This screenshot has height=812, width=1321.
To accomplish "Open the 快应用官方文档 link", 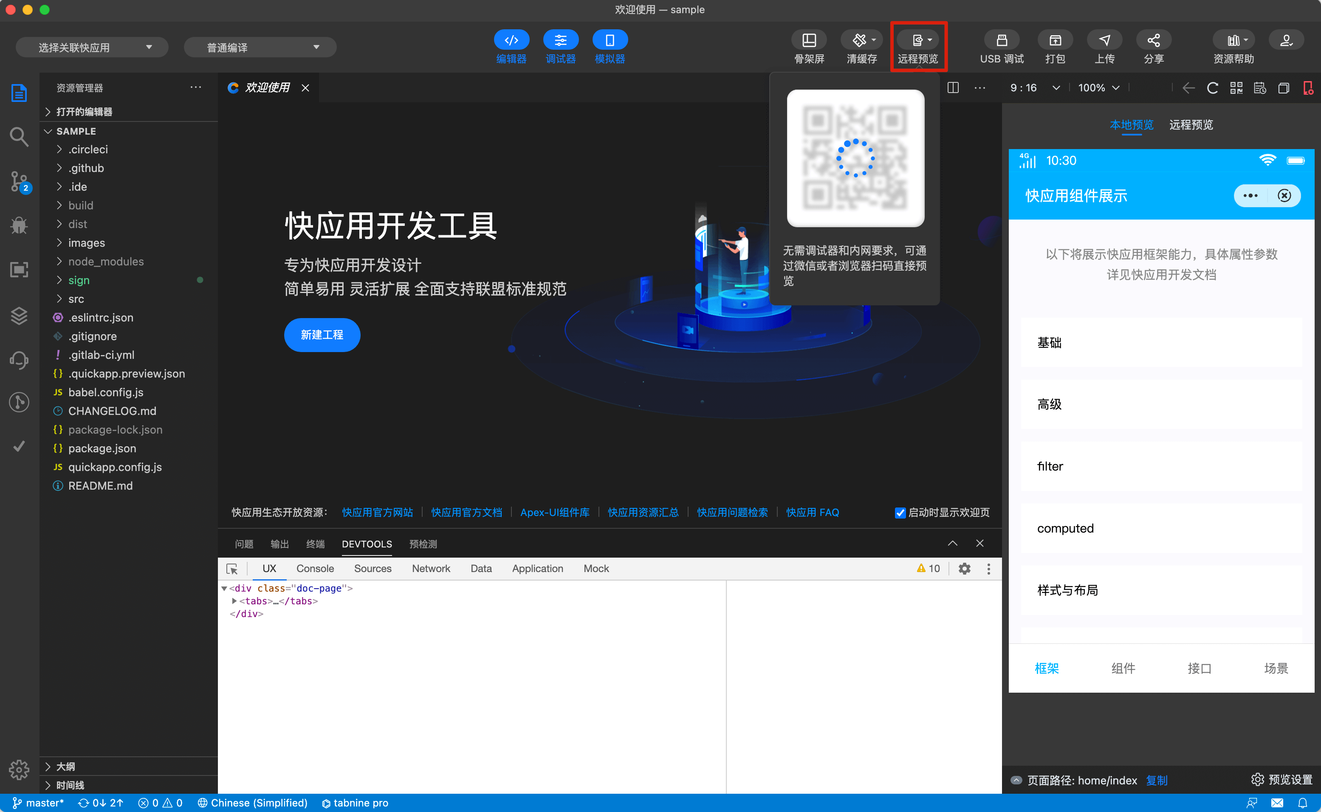I will (466, 512).
